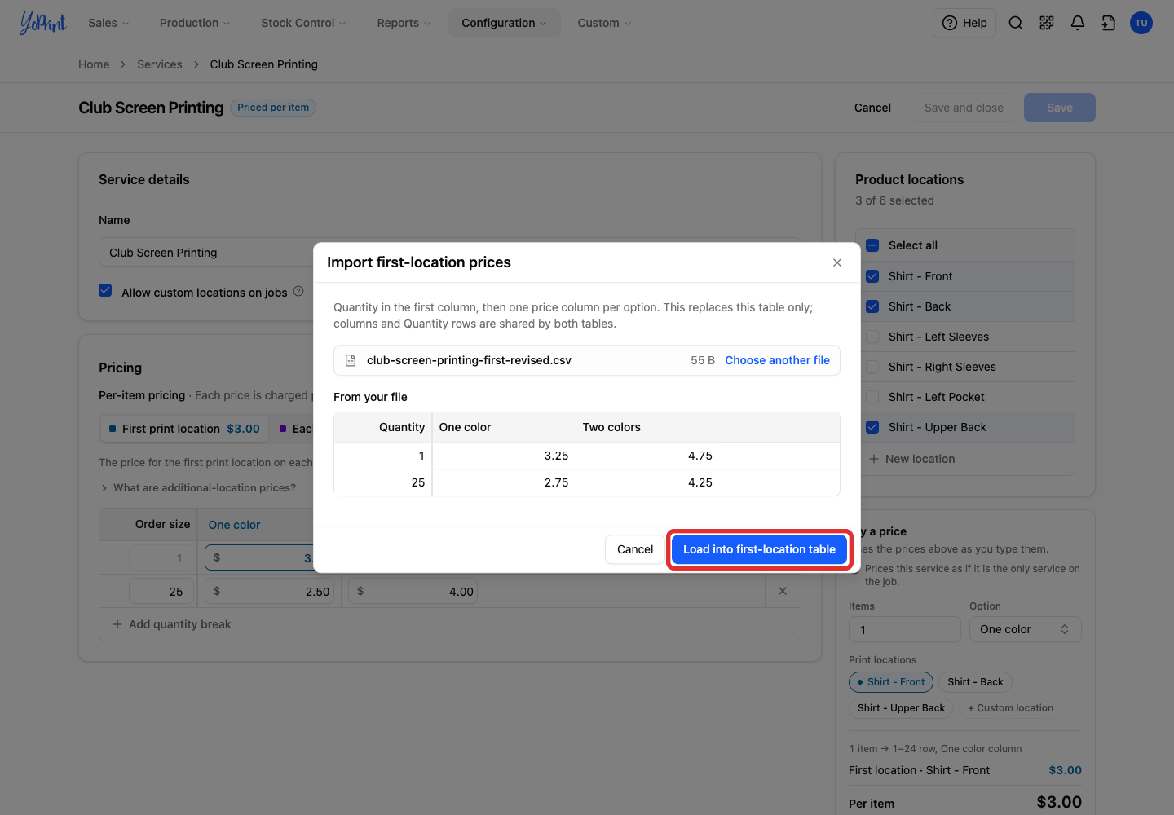Open the Custom menu
1174x815 pixels.
point(604,23)
